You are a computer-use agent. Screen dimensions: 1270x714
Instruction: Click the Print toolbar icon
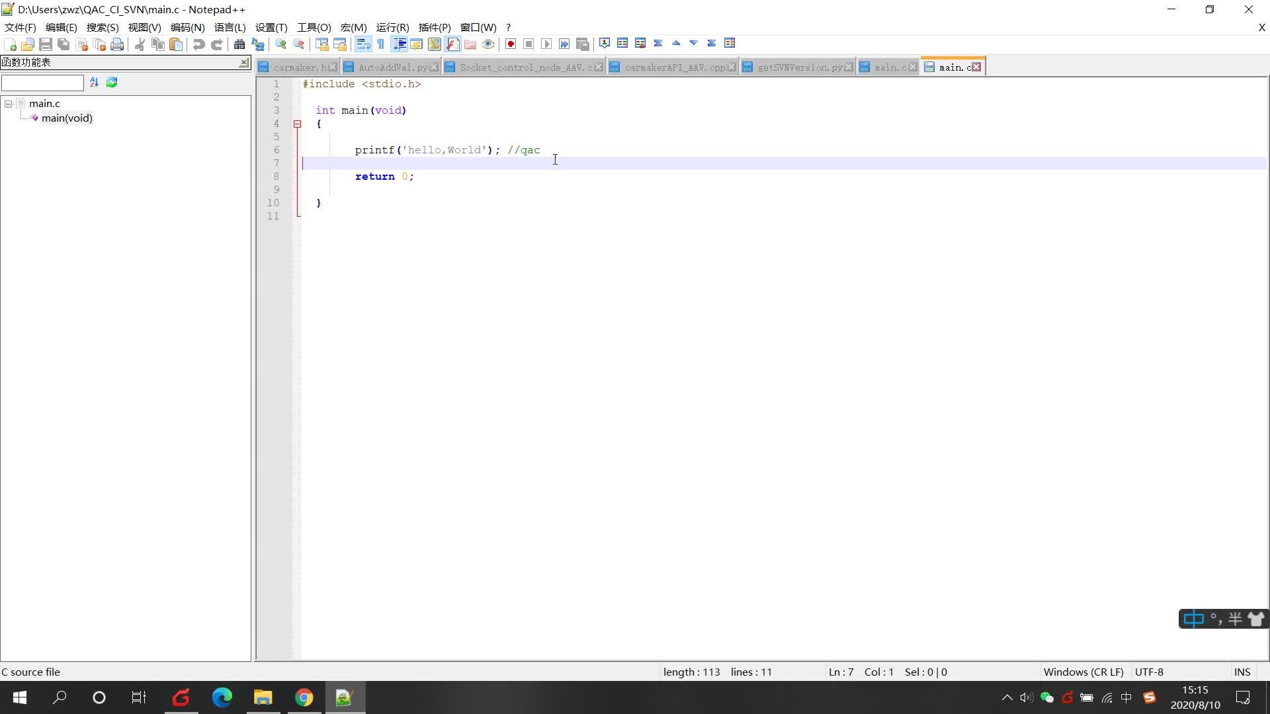point(117,44)
